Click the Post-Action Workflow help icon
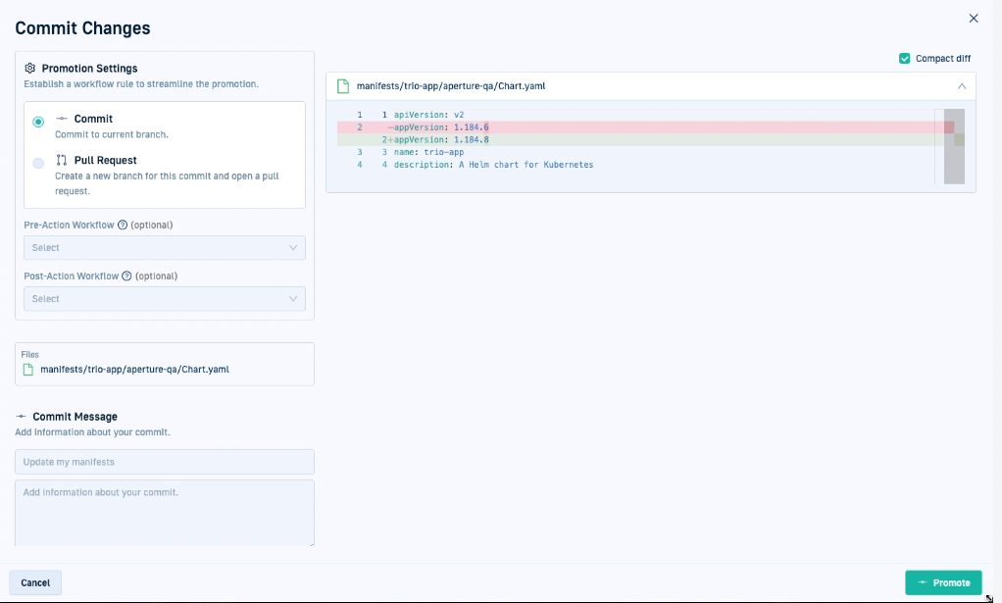Viewport: 1002px width, 603px height. click(x=126, y=276)
